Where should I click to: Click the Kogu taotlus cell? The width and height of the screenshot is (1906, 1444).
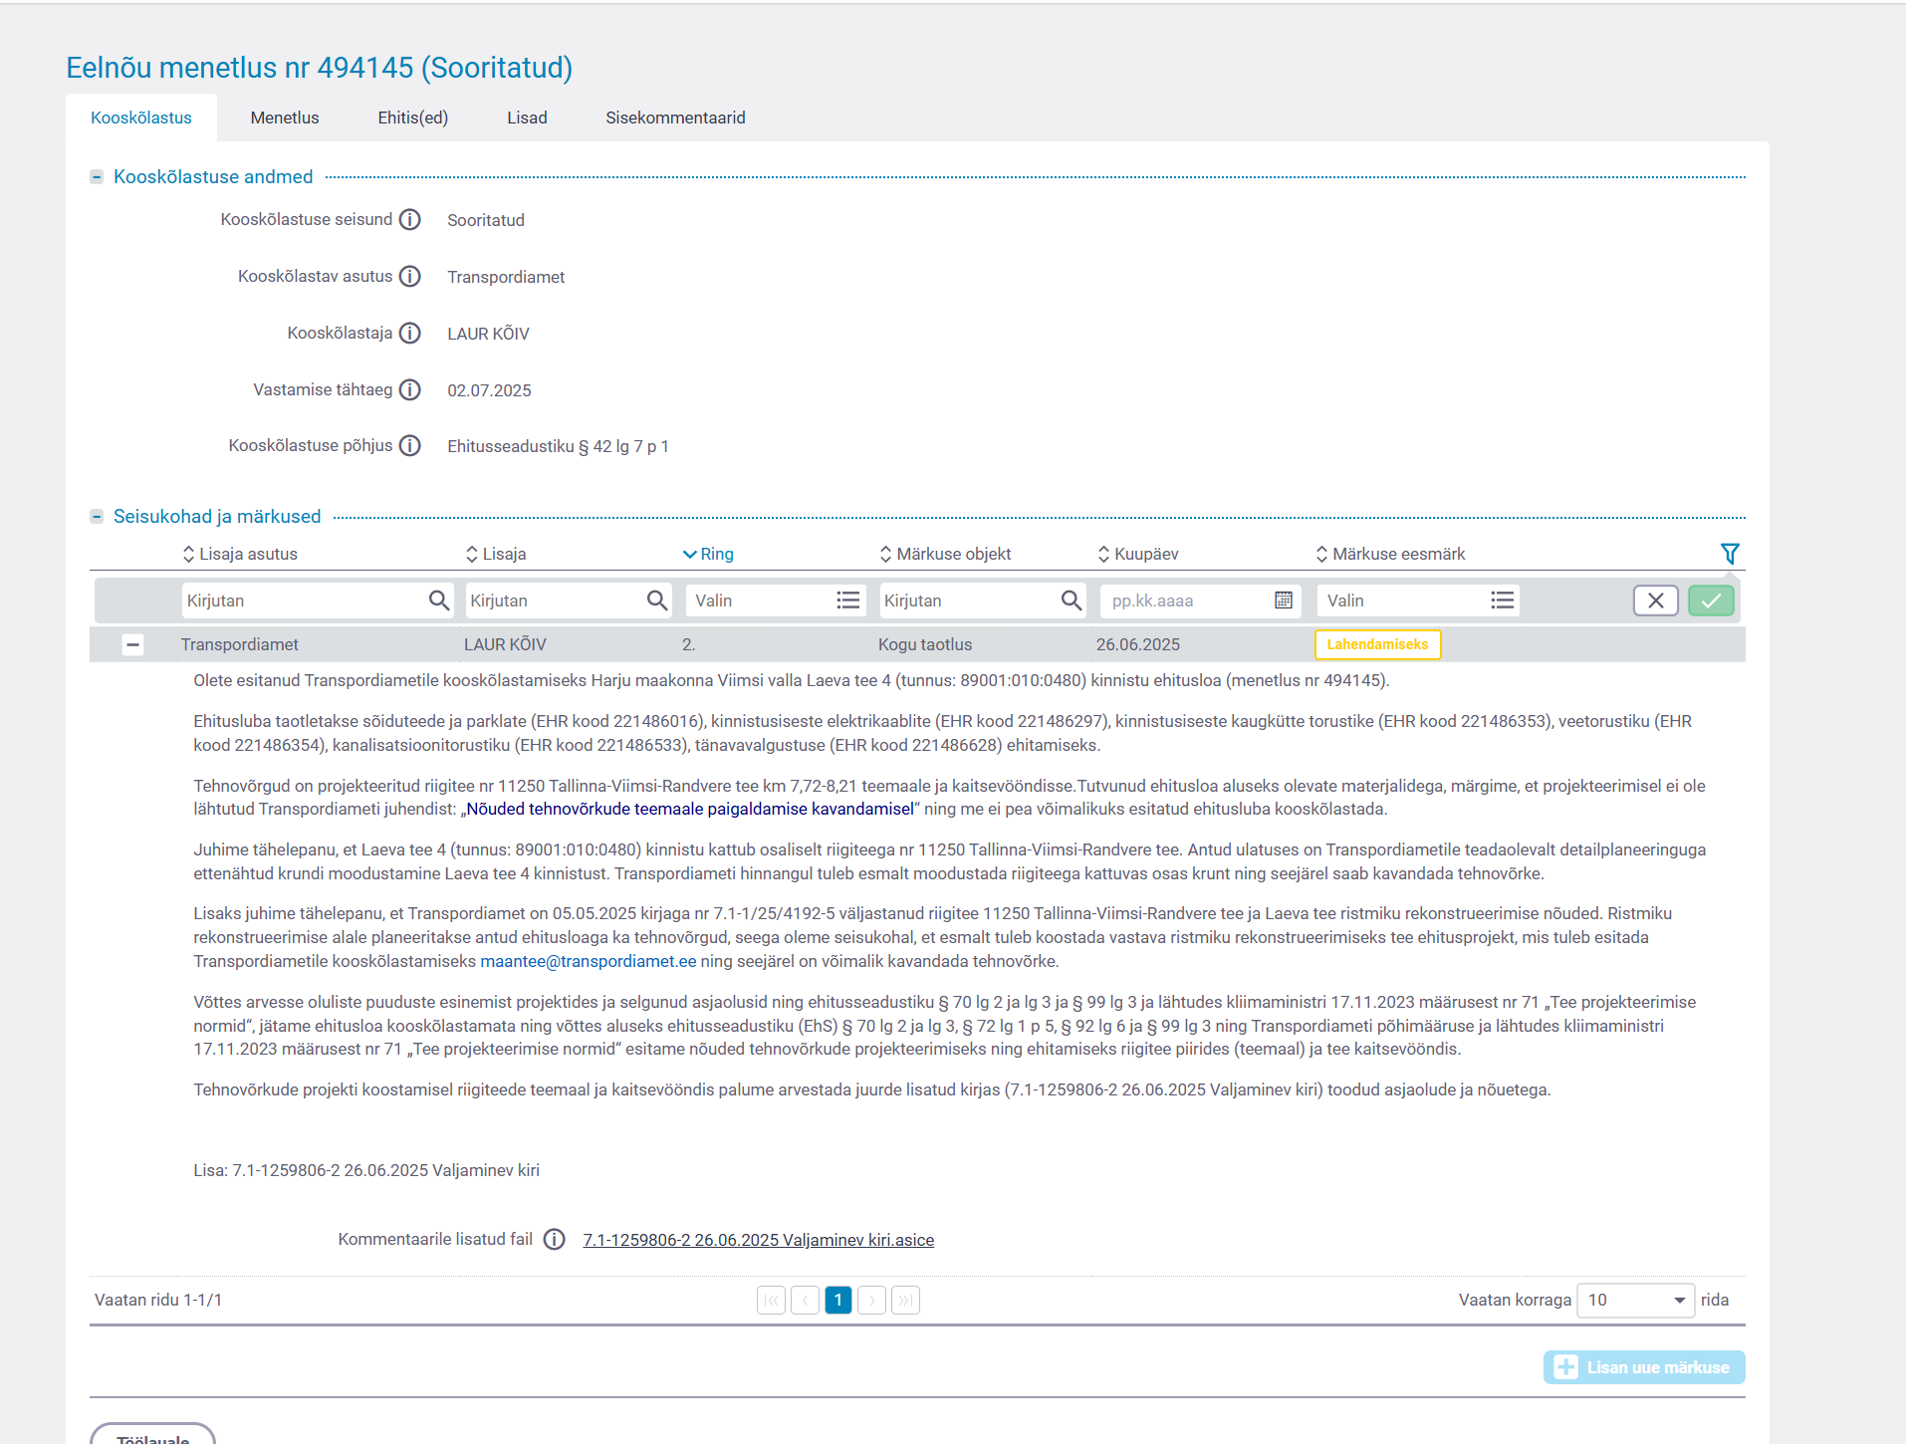pyautogui.click(x=925, y=644)
